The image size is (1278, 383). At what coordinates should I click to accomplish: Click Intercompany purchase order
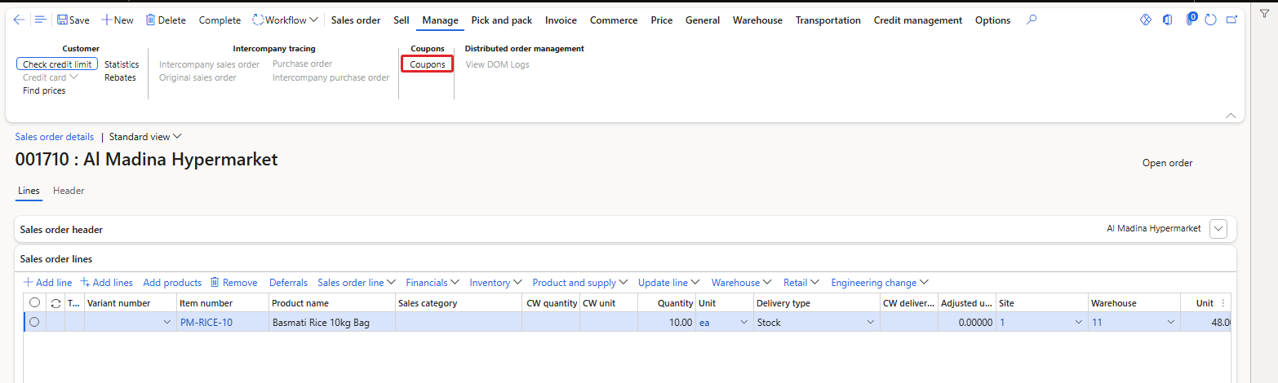point(331,77)
